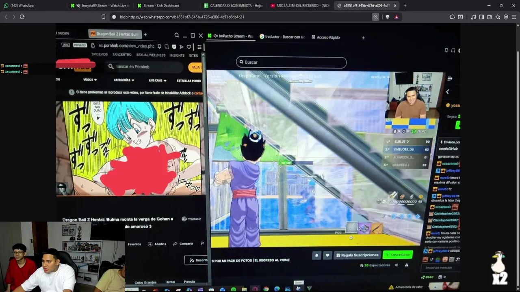Open the Leo AI sparkle icon
520x292 pixels.
[x=498, y=17]
